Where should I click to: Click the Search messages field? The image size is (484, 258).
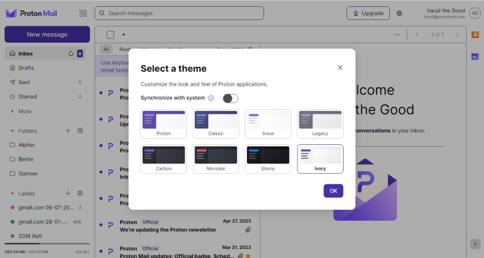(179, 13)
